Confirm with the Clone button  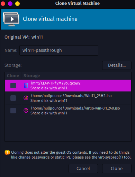coord(117,168)
